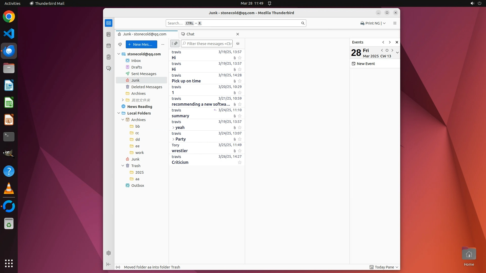
Task: Click New Event in Events pane
Action: click(x=366, y=64)
